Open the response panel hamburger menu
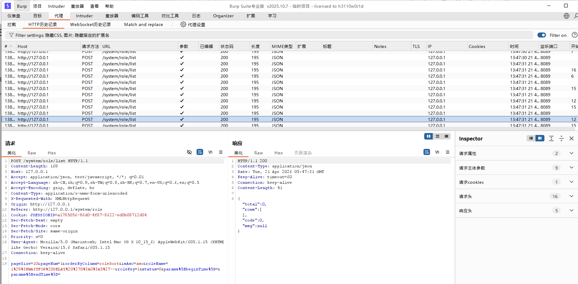This screenshot has width=578, height=284. click(x=448, y=152)
